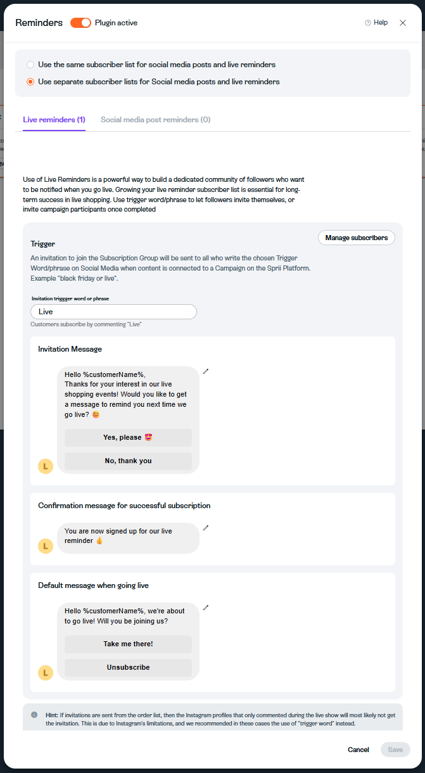Click the "Yes, please" reply button
The height and width of the screenshot is (773, 425).
[128, 438]
